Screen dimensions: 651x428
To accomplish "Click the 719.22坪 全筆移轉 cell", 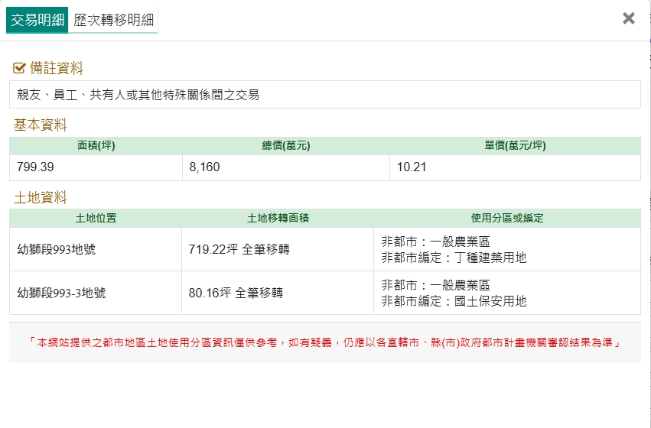I will (239, 249).
